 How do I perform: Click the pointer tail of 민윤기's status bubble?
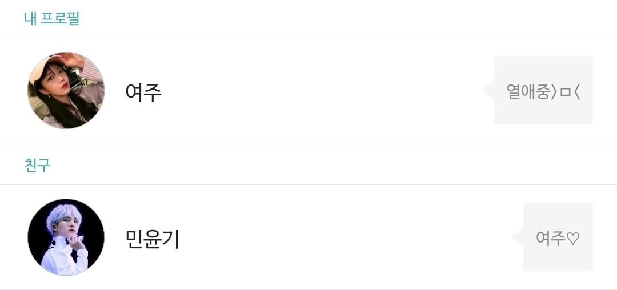click(518, 237)
